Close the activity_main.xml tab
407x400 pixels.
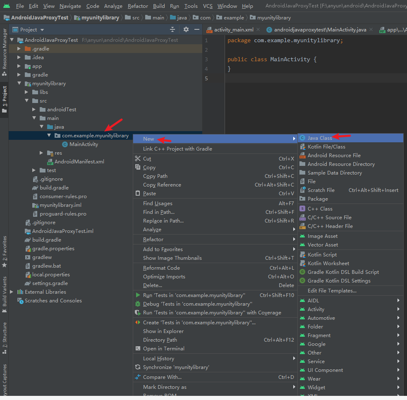[258, 29]
